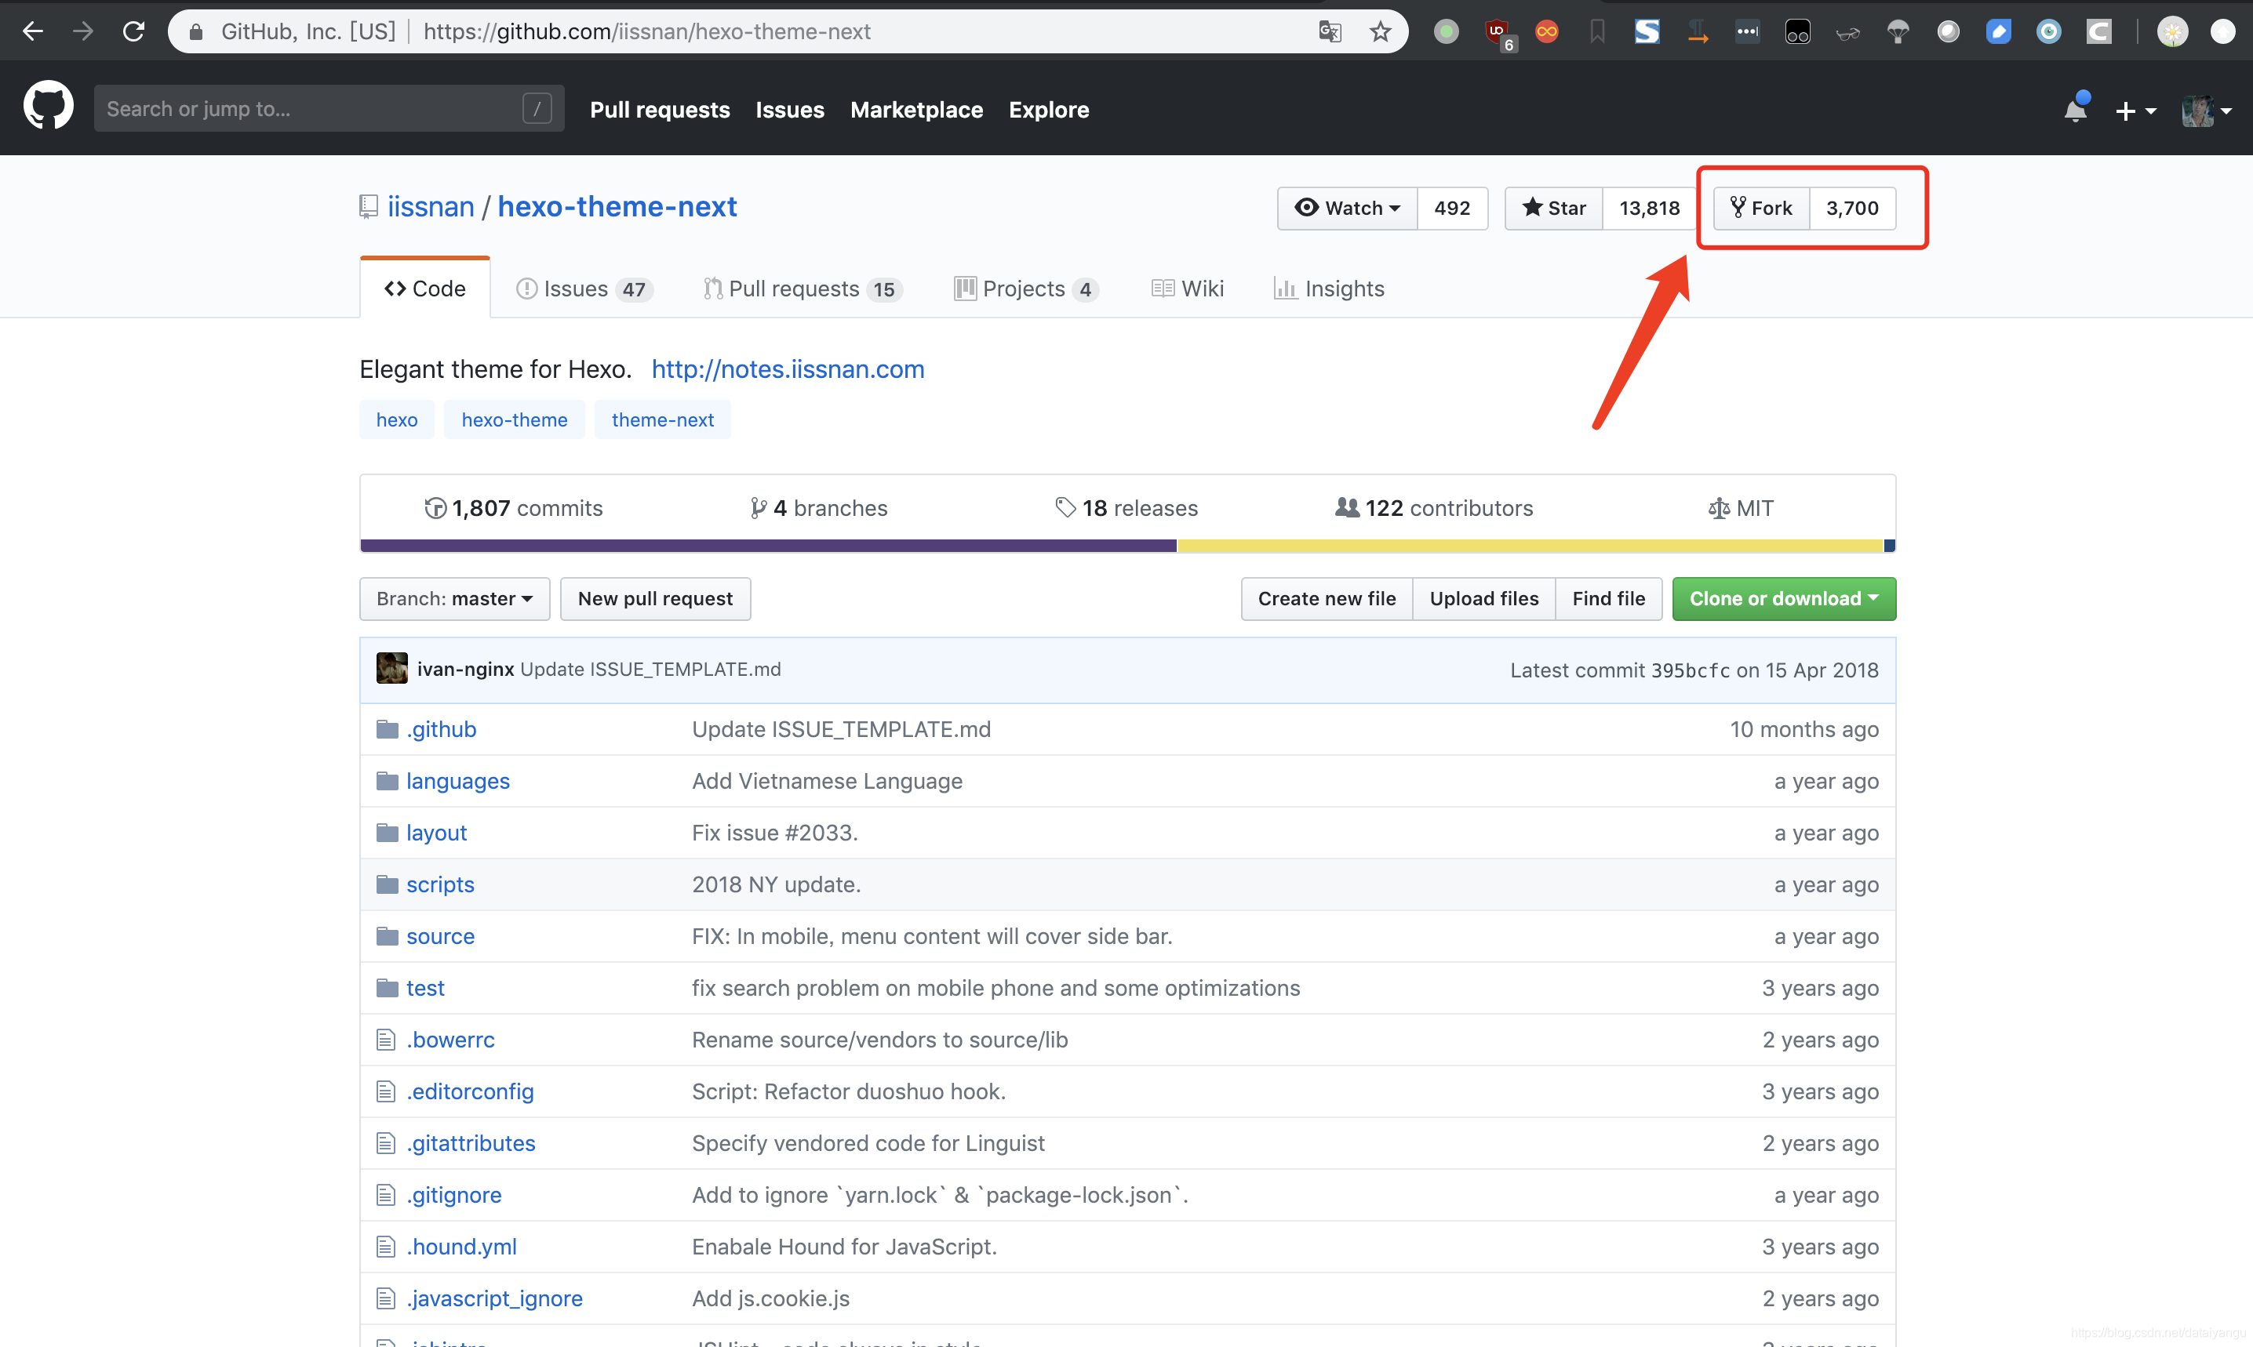Click the .github folder icon
This screenshot has width=2253, height=1347.
coord(388,729)
